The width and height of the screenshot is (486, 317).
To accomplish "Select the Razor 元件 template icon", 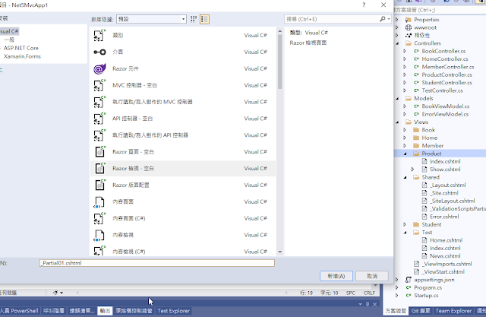I will pyautogui.click(x=99, y=68).
